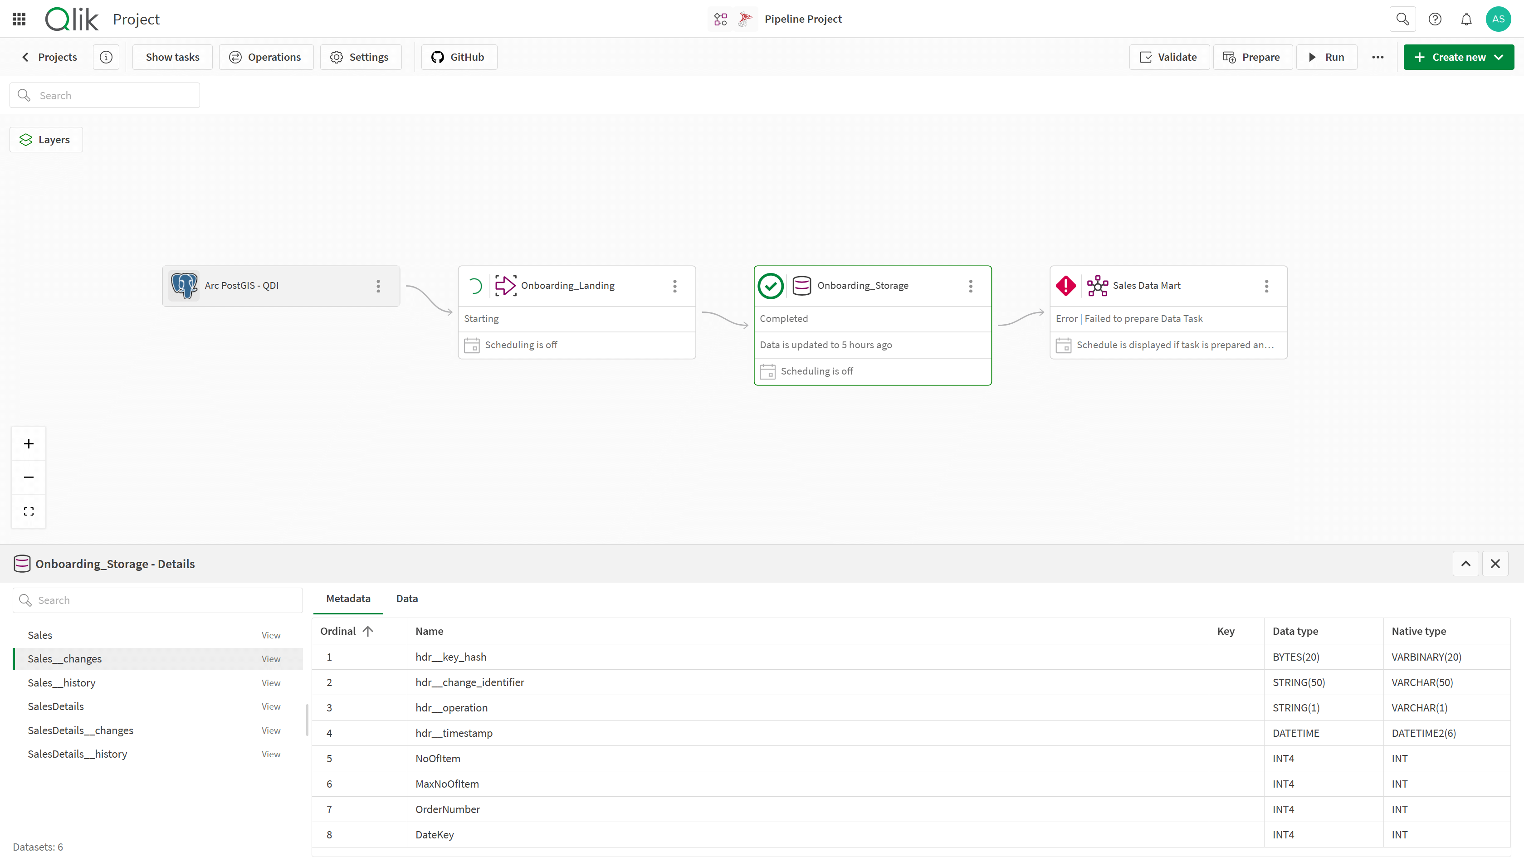
Task: Open the Onboarding_Storage options menu
Action: point(970,286)
